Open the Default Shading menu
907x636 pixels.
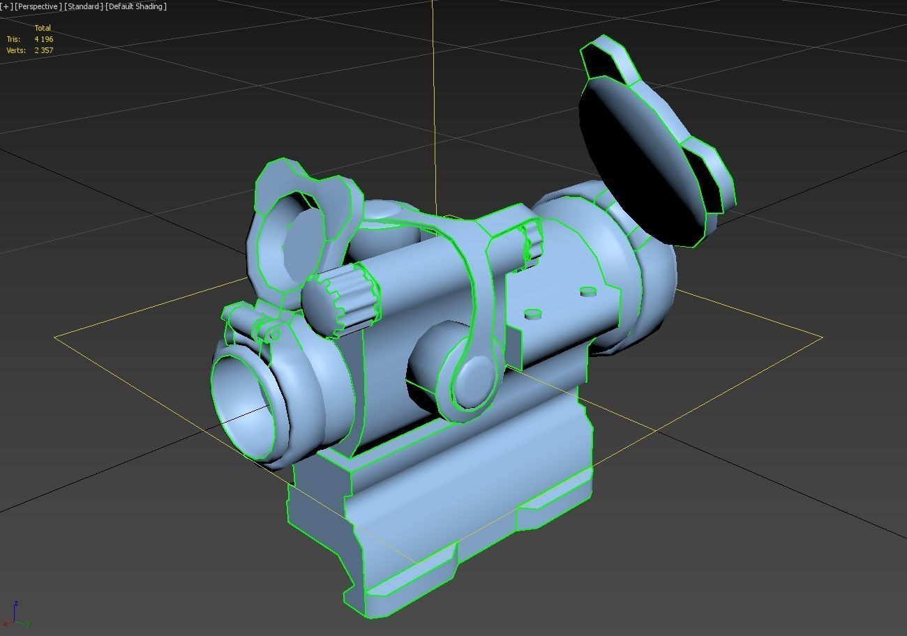point(136,6)
